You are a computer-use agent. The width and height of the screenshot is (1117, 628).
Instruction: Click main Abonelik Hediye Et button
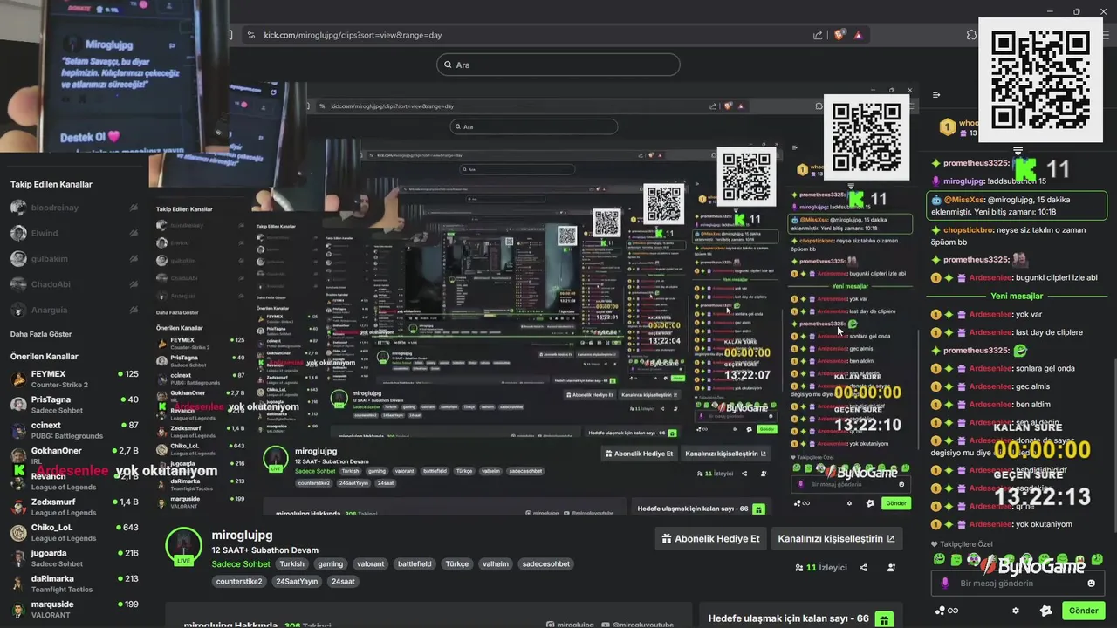711,538
